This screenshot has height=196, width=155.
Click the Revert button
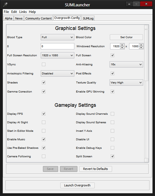pos(69,169)
